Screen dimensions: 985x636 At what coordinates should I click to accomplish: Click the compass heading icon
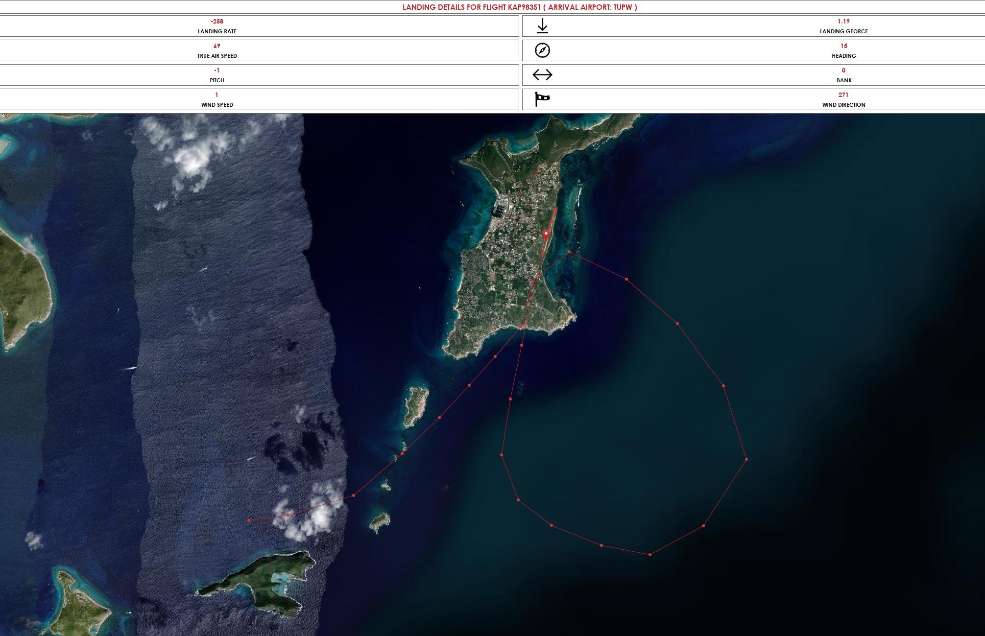click(x=542, y=50)
